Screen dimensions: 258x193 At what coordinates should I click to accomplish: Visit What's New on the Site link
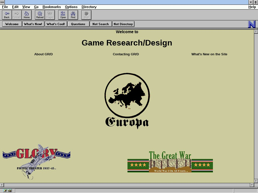click(x=209, y=54)
